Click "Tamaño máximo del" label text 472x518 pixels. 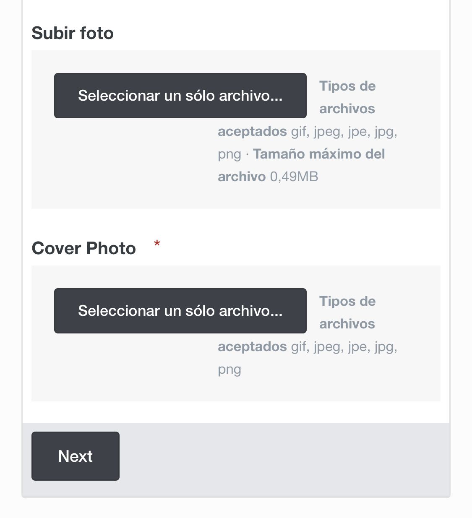tap(319, 154)
